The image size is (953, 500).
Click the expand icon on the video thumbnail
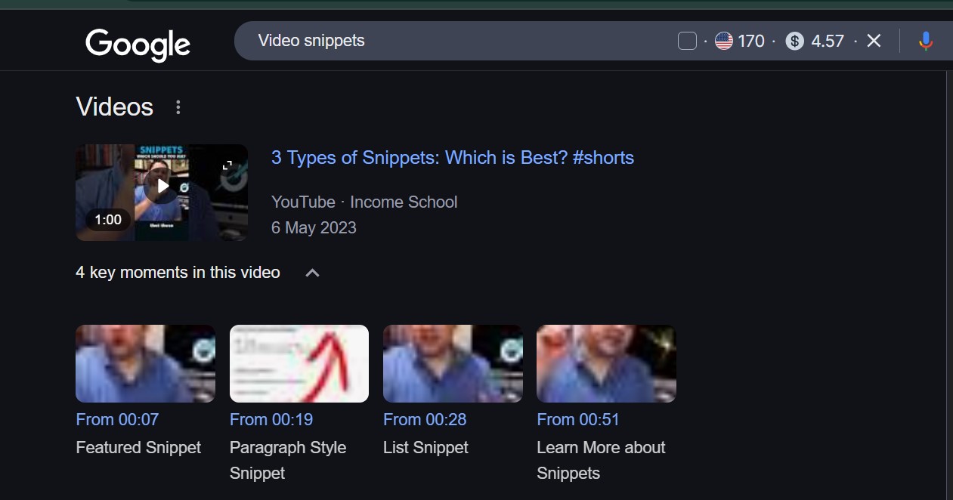[227, 165]
